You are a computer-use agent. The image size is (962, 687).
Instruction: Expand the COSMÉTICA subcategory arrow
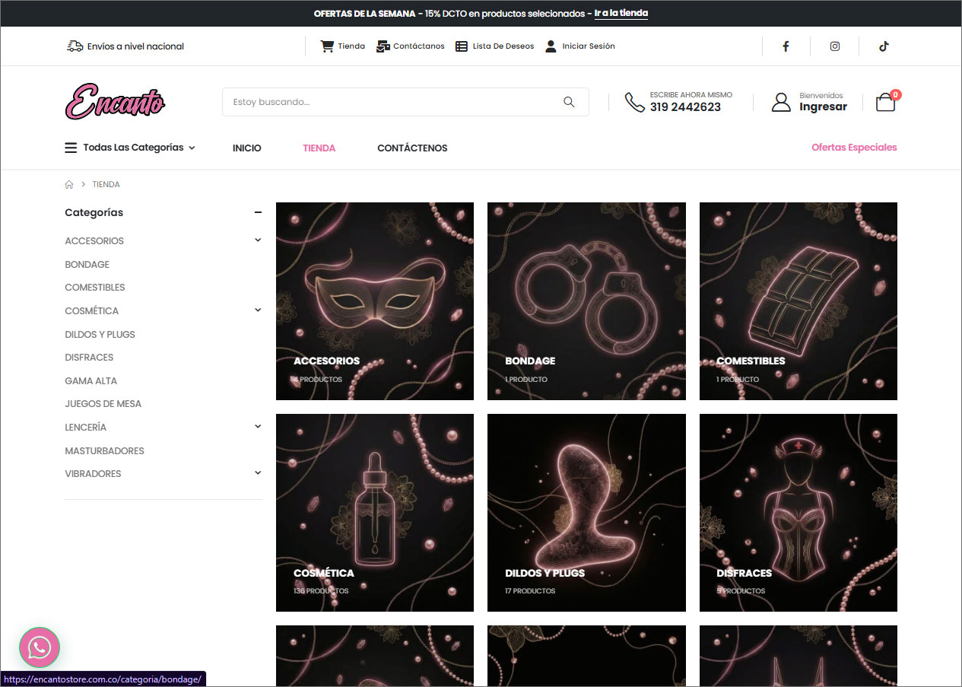tap(258, 310)
